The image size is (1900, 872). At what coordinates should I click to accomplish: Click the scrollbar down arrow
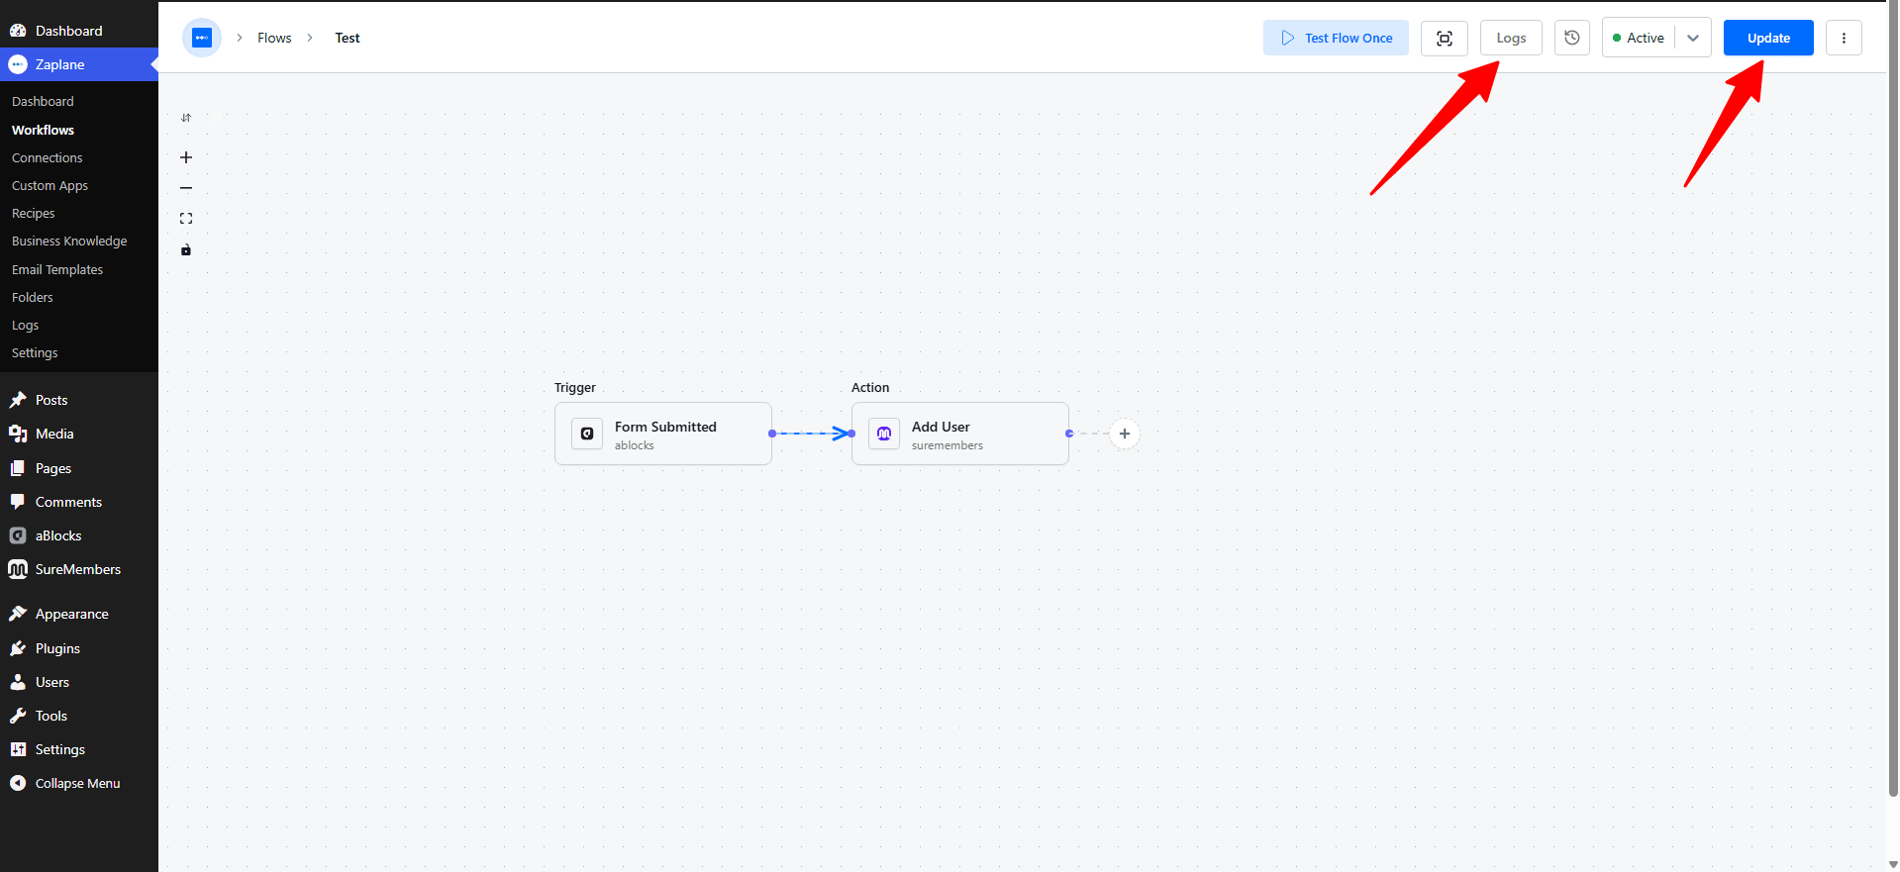(x=1893, y=864)
